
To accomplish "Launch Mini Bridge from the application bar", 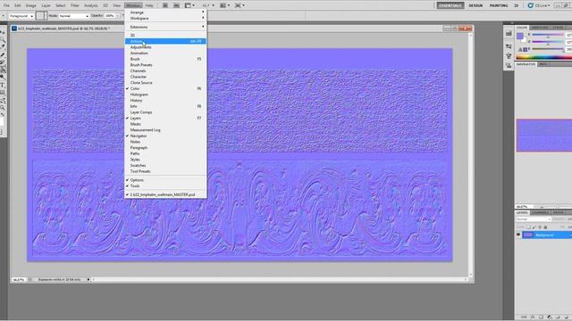I will 177,5.
